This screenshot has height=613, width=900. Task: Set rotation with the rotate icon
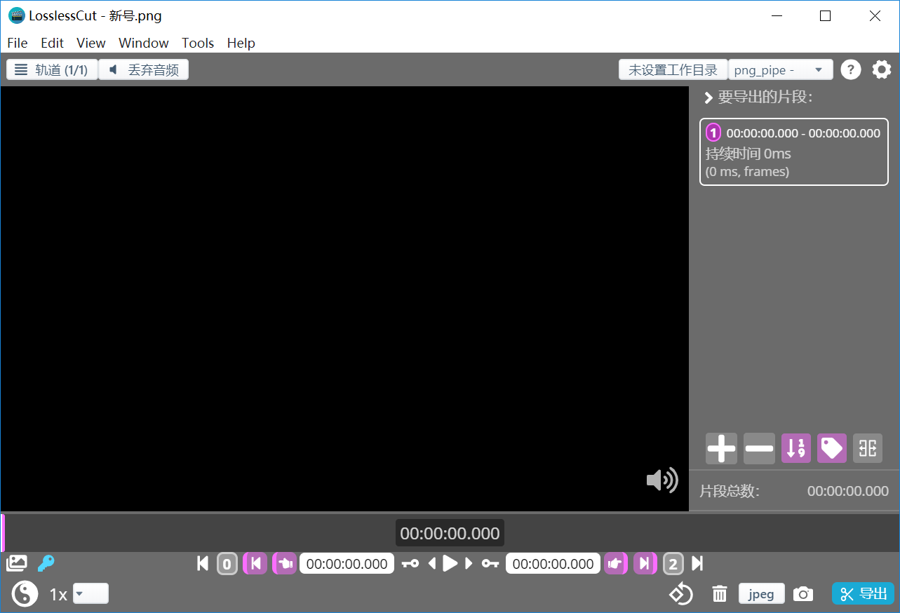point(680,594)
